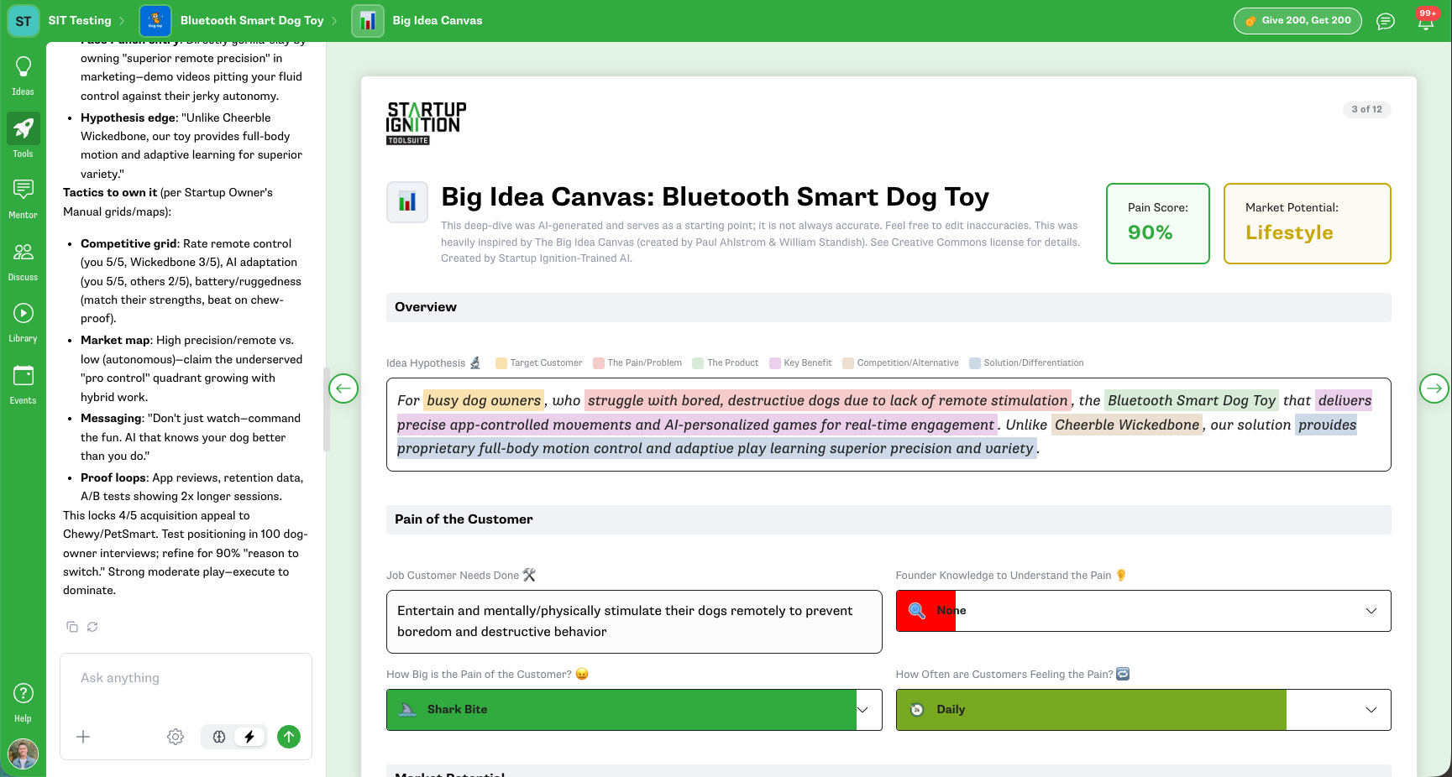The height and width of the screenshot is (777, 1452).
Task: Click highlighted 'Bluetooth Smart Dog Toy' in hypothesis
Action: [1192, 401]
